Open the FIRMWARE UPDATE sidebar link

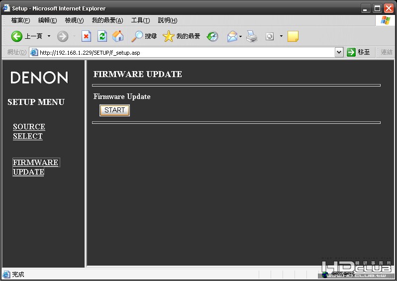[x=36, y=167]
